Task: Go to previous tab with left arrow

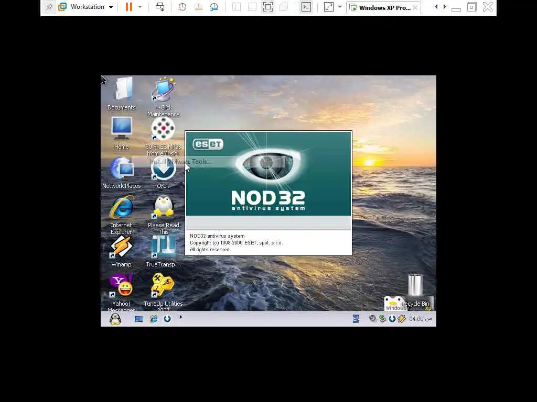Action: 436,7
